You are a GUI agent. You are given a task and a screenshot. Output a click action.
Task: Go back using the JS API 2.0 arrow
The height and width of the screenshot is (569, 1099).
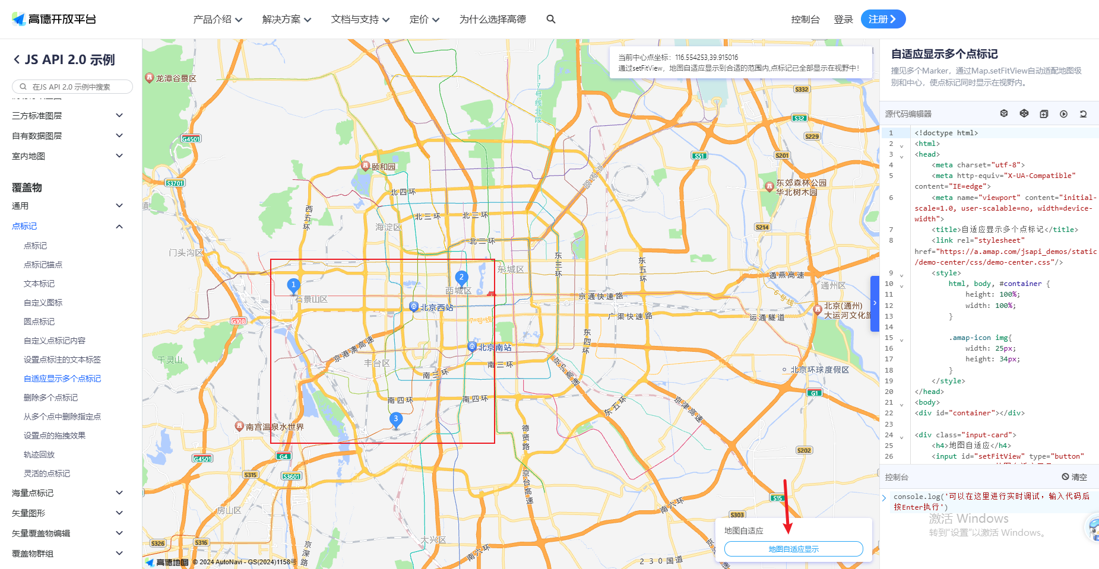[17, 59]
